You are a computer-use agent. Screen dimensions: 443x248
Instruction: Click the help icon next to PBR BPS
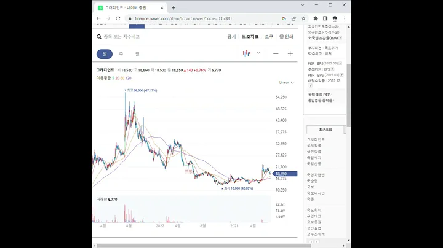pos(341,75)
